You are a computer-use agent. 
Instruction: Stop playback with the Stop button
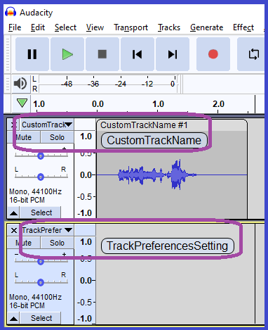coord(102,54)
